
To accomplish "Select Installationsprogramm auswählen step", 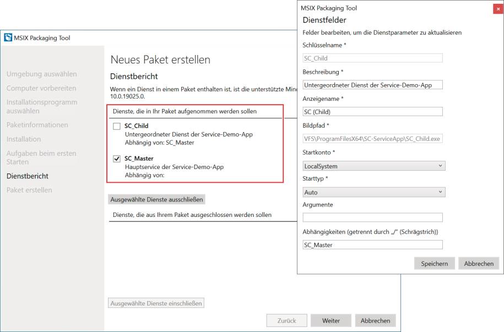I will pyautogui.click(x=42, y=106).
